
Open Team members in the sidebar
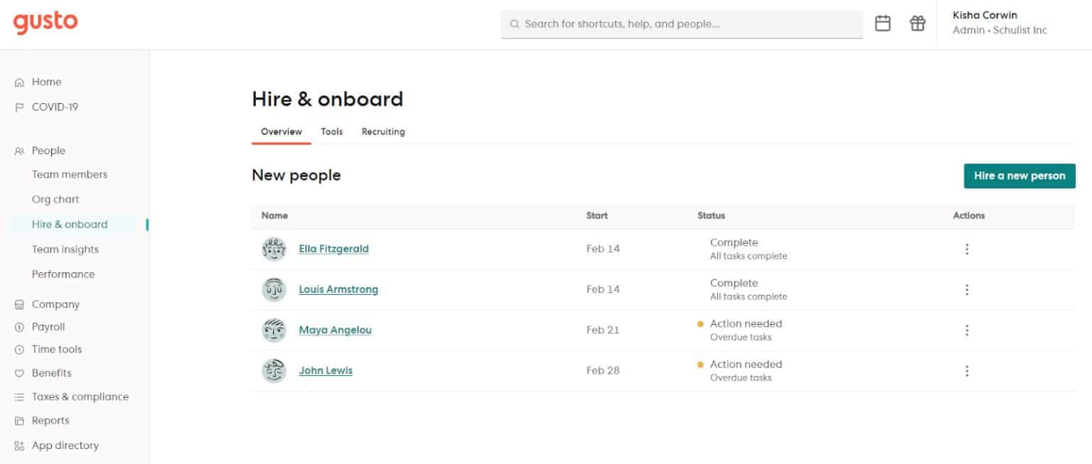(70, 174)
